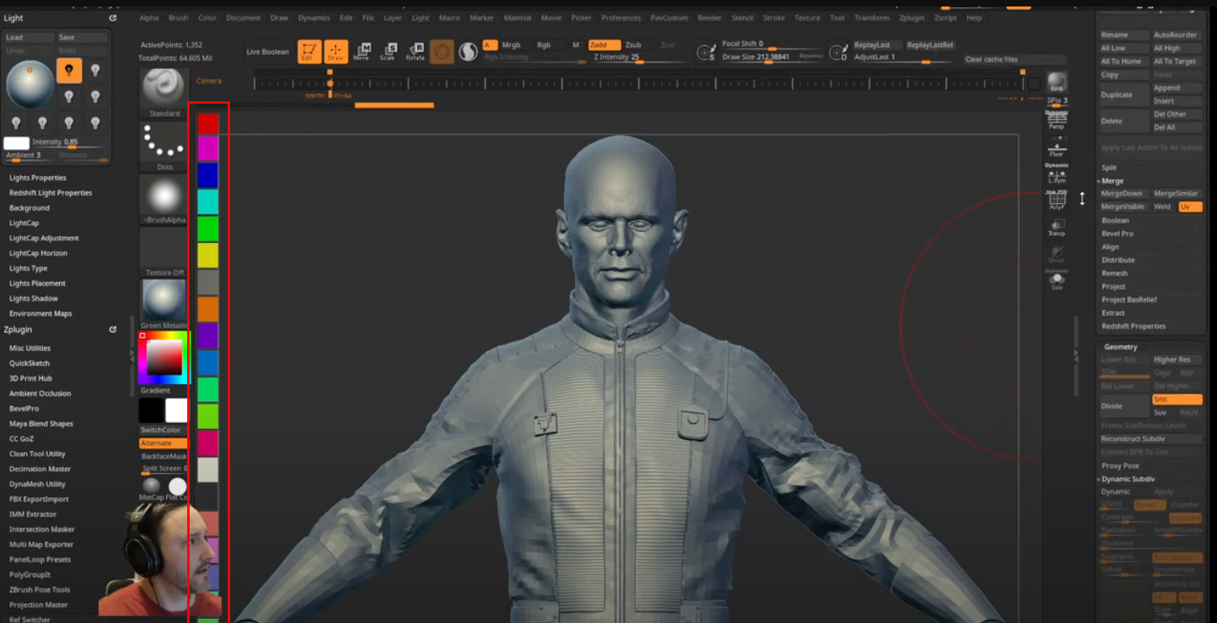The height and width of the screenshot is (623, 1217).
Task: Select the Move tool icon
Action: pos(361,52)
